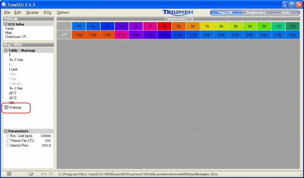Click the TuneECU app icon in title bar
This screenshot has width=304, height=178.
(x=3, y=5)
